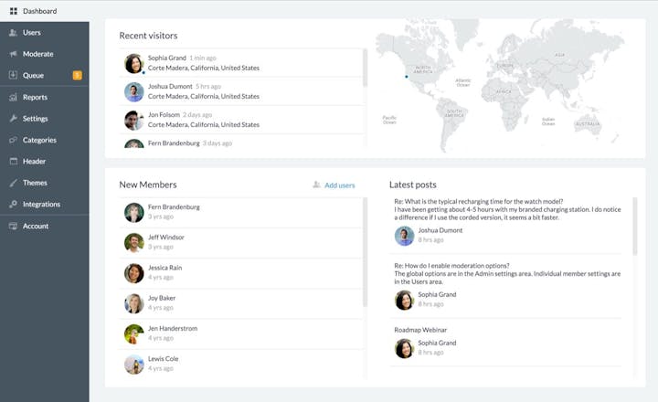Click the Latest posts scrollbar

634,238
